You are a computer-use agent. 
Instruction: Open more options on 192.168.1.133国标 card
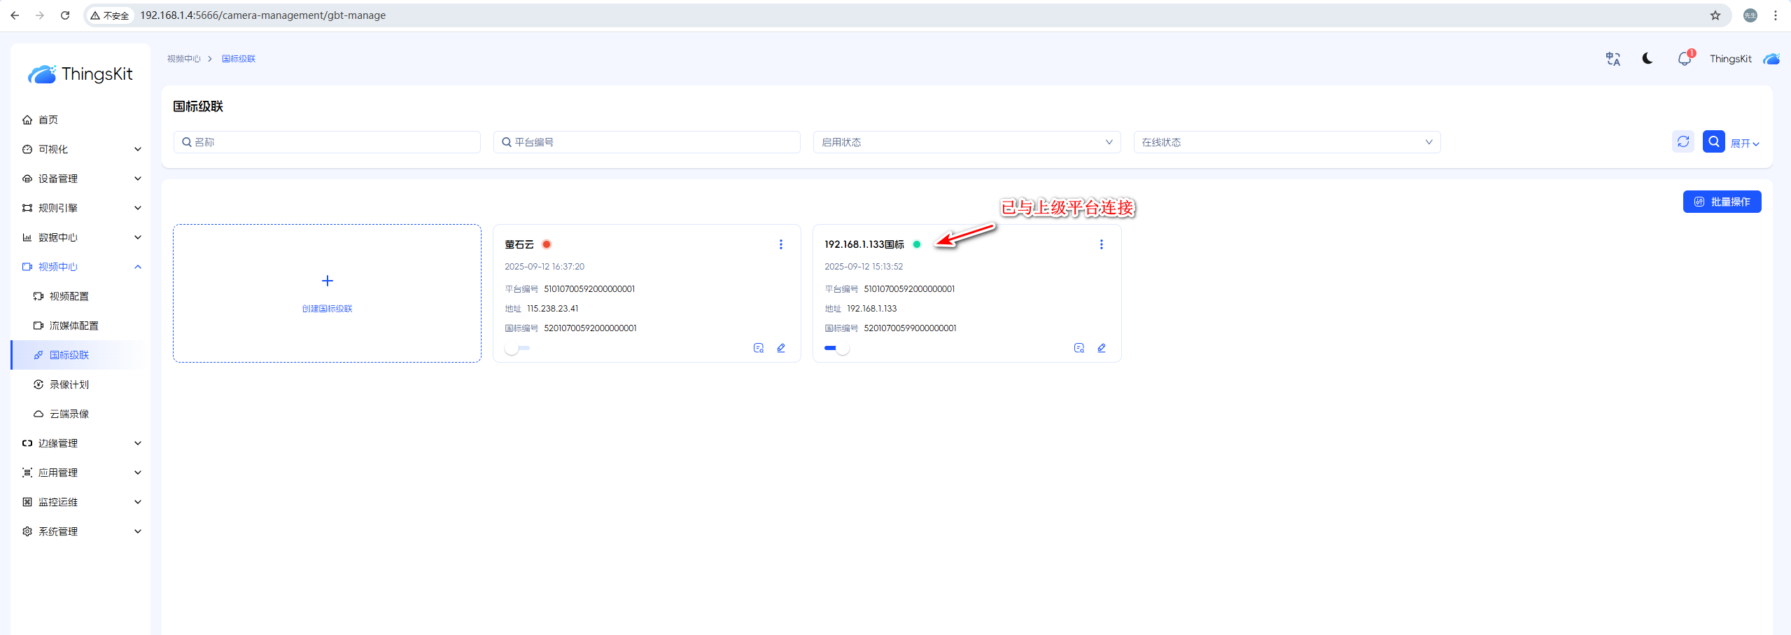coord(1101,244)
